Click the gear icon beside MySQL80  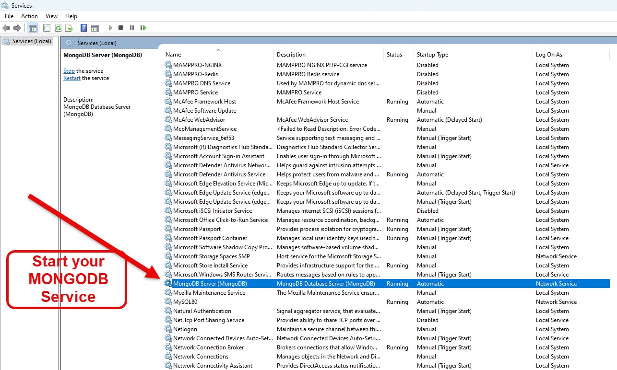click(x=168, y=302)
